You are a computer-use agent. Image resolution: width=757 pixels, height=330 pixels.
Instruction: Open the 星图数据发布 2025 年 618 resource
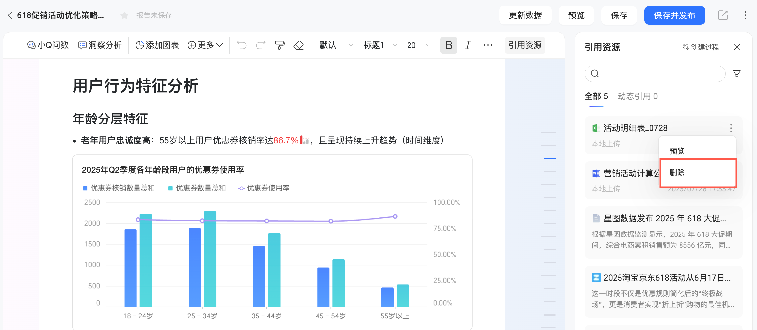(664, 233)
